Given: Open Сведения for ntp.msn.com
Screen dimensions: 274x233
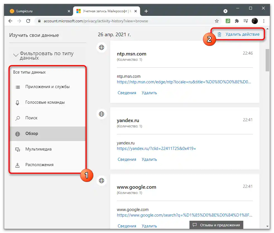Looking at the screenshot, I should [x=127, y=93].
